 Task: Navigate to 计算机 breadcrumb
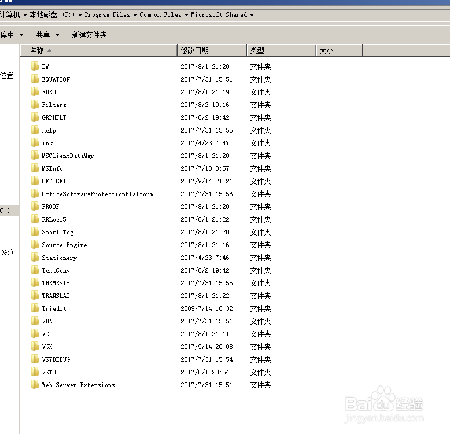point(10,14)
